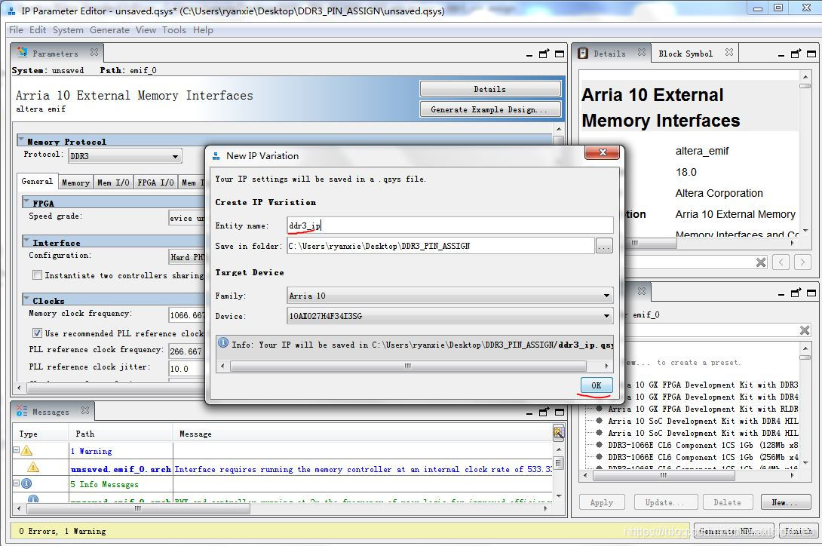822x546 pixels.
Task: Switch to the Mem I/O tab
Action: (113, 182)
